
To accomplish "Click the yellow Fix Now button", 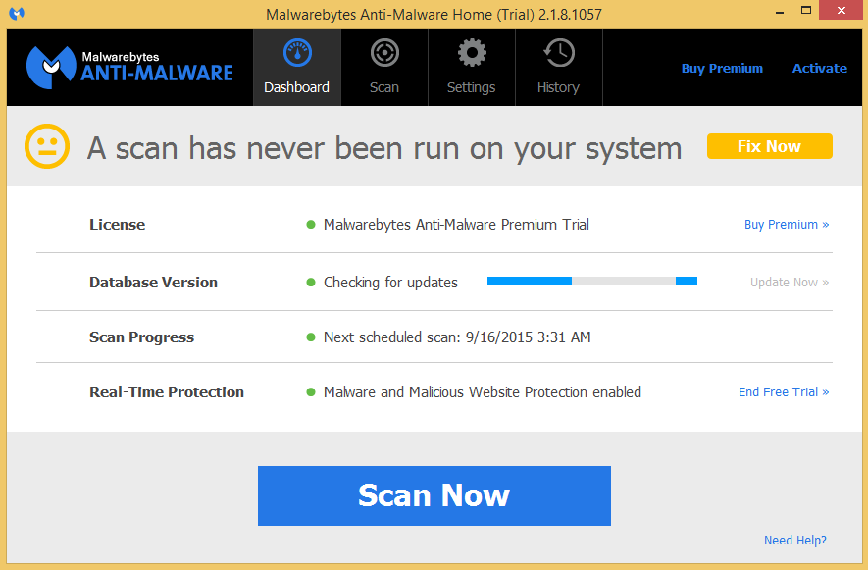I will point(770,146).
